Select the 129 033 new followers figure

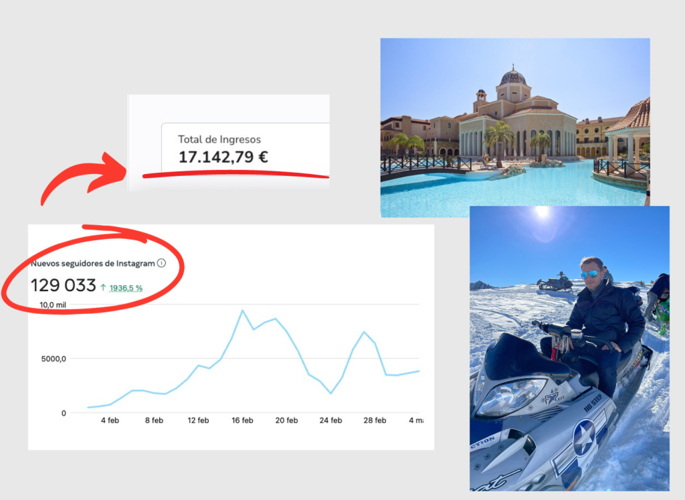coord(64,286)
